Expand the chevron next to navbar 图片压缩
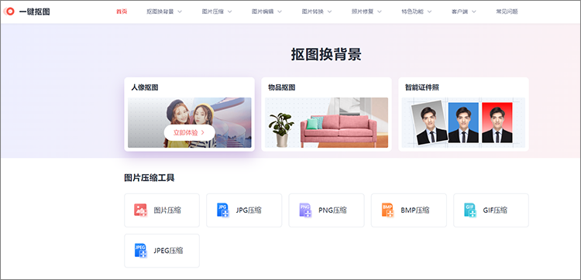This screenshot has height=280, width=581. (230, 12)
